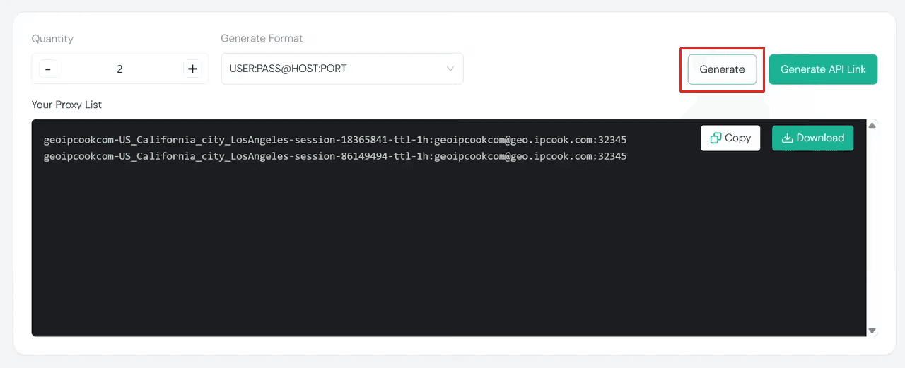Viewport: 905px width, 368px height.
Task: Click the proxy list scrollbar track
Action: (x=872, y=226)
